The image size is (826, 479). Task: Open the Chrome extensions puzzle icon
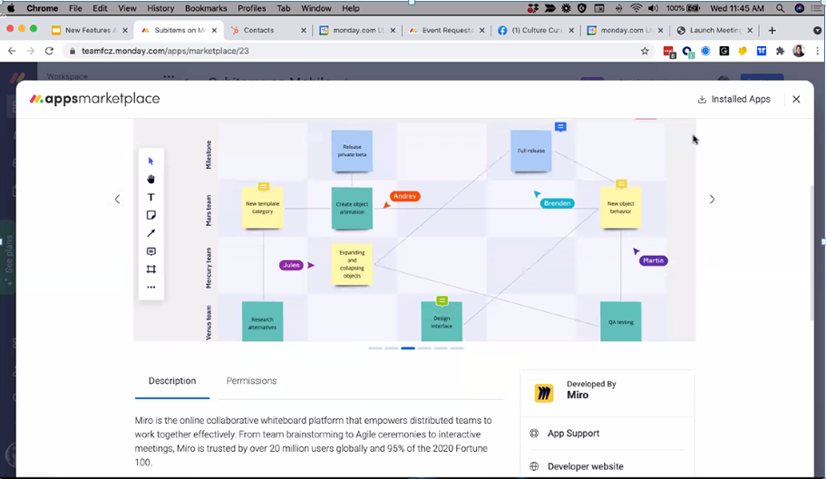click(x=780, y=52)
